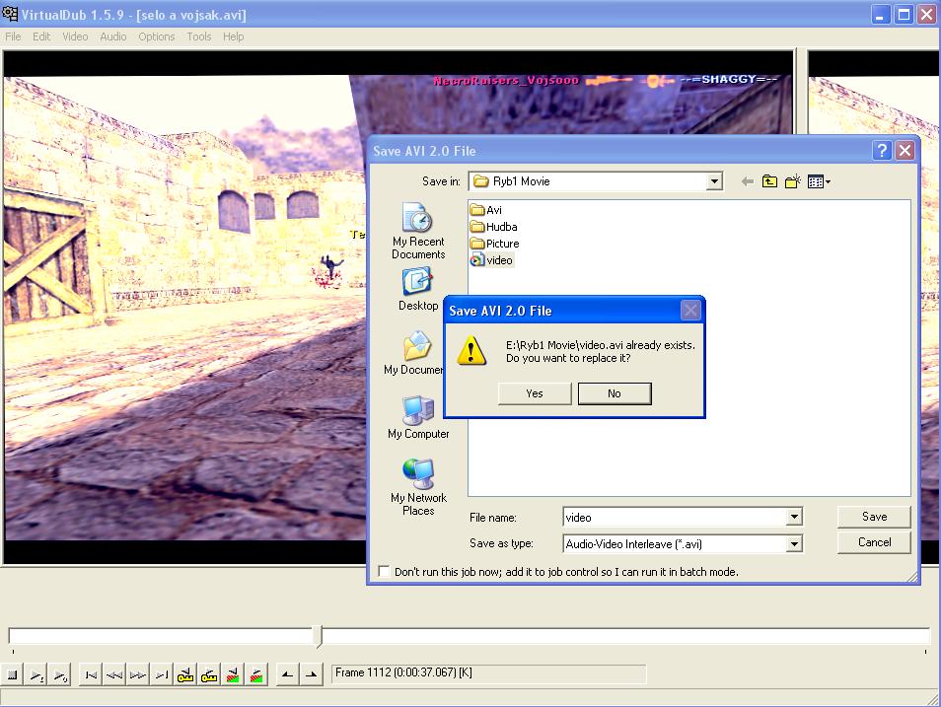The width and height of the screenshot is (941, 707).
Task: Step backward one frame
Action: (x=114, y=675)
